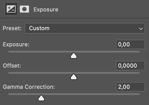Click the "Exposure:" slider label

point(16,44)
